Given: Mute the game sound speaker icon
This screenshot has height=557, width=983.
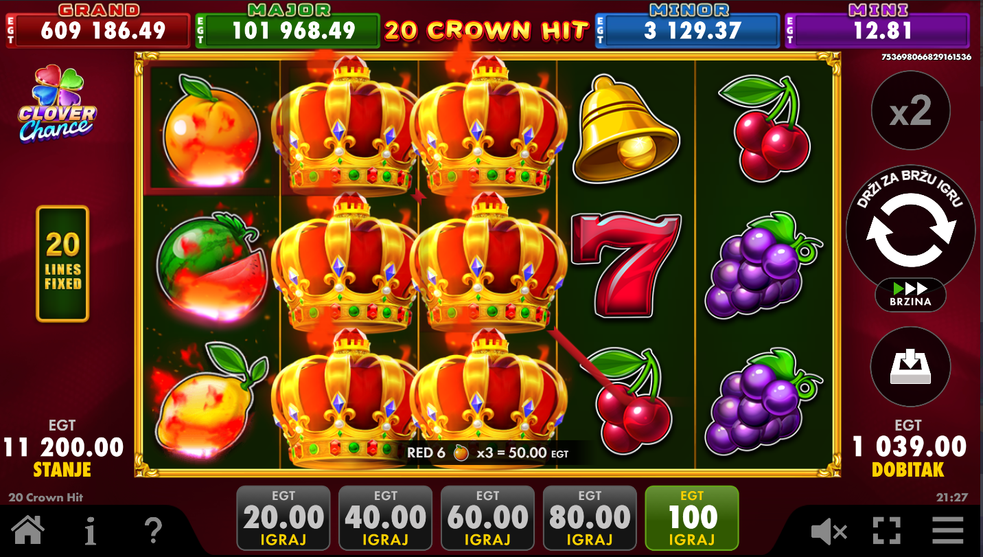Looking at the screenshot, I should click(x=829, y=531).
